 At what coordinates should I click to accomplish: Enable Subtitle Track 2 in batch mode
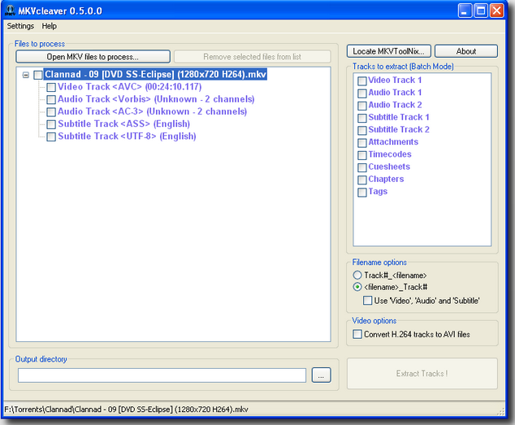[362, 131]
